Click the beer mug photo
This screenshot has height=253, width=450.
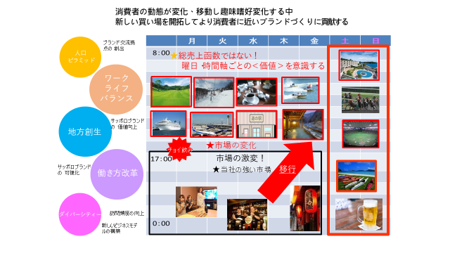[x=359, y=214]
